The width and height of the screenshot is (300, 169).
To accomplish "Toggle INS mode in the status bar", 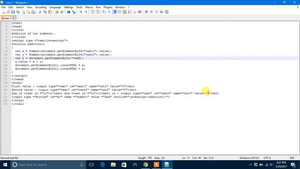I will (x=292, y=158).
